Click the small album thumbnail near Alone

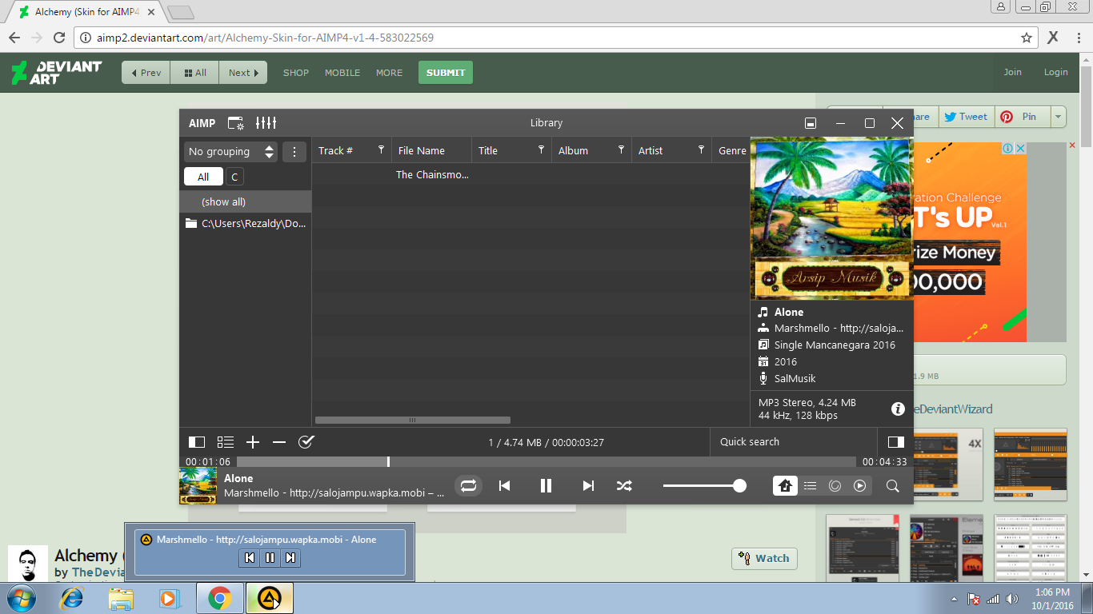tap(198, 486)
